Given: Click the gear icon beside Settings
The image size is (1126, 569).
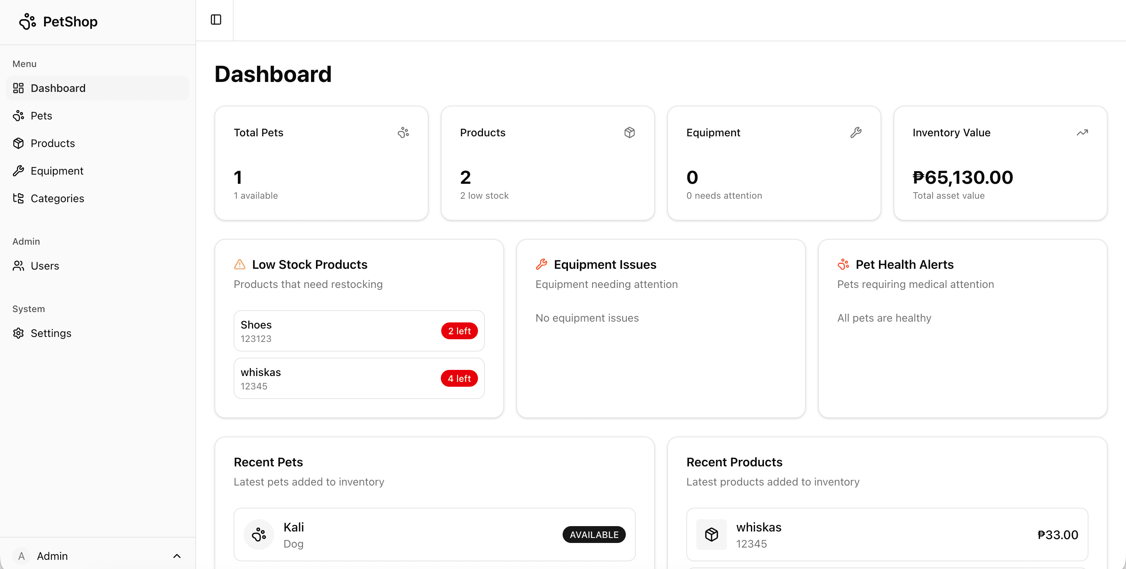Looking at the screenshot, I should (18, 333).
